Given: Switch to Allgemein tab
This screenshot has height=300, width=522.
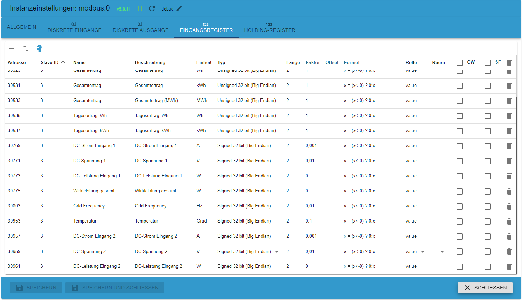Looking at the screenshot, I should 22,27.
